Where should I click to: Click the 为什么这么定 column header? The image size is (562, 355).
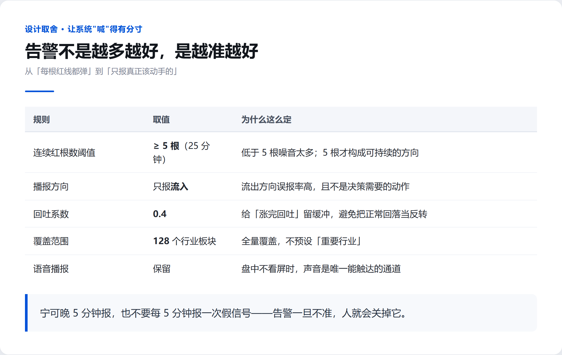coord(266,119)
